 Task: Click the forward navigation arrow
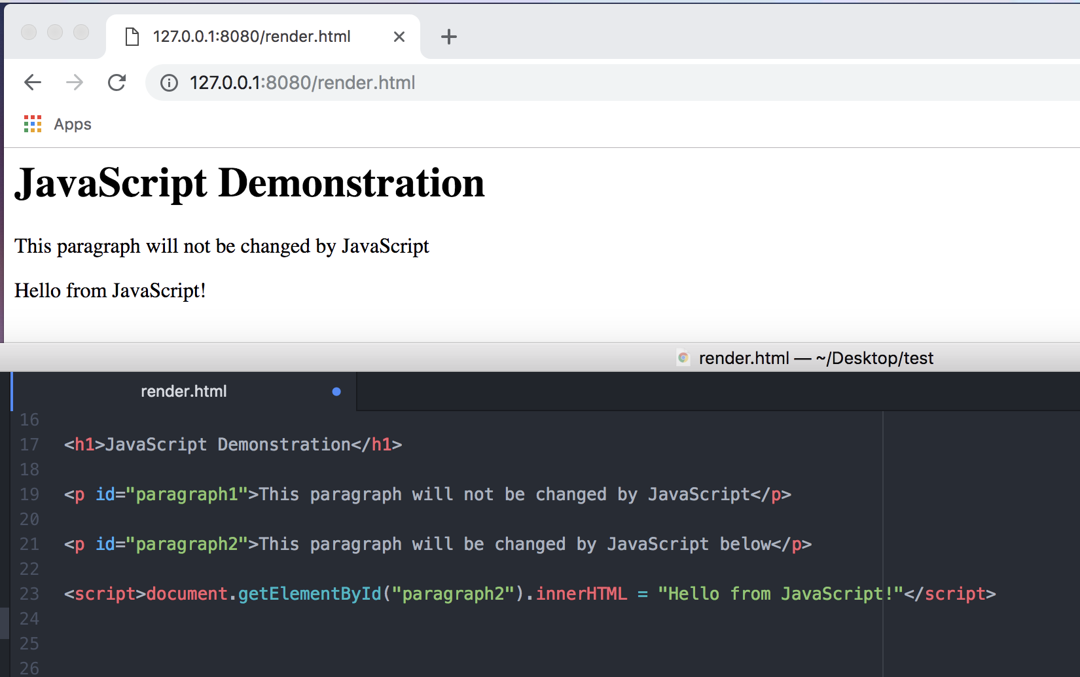[x=75, y=82]
